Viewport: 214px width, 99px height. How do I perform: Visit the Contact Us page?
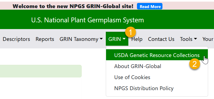click(161, 39)
